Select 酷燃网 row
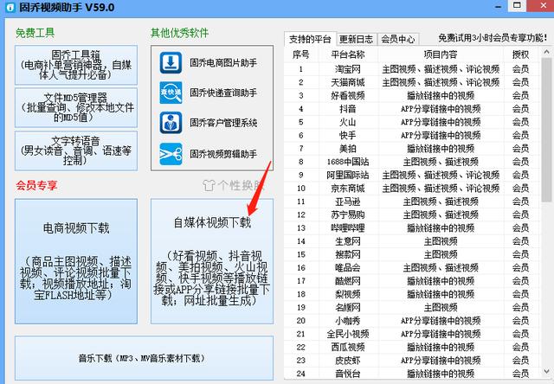Screen dimensions: 554x384 point(412,281)
